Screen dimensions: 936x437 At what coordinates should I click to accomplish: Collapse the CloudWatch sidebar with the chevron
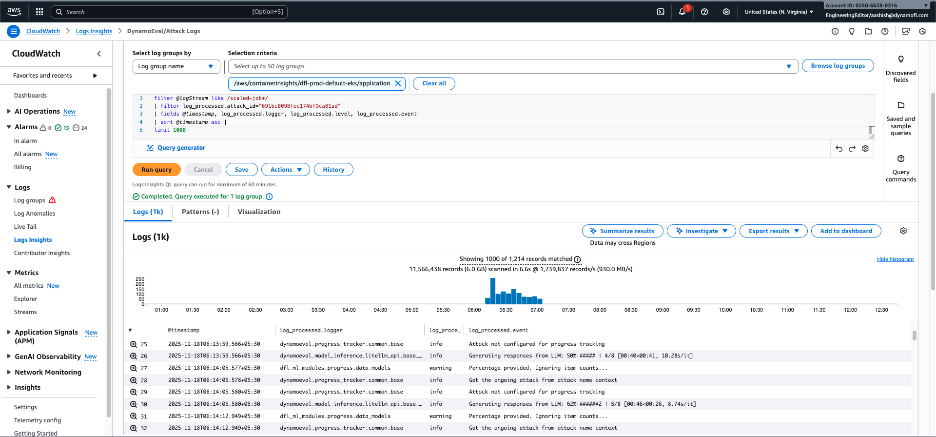click(x=99, y=54)
